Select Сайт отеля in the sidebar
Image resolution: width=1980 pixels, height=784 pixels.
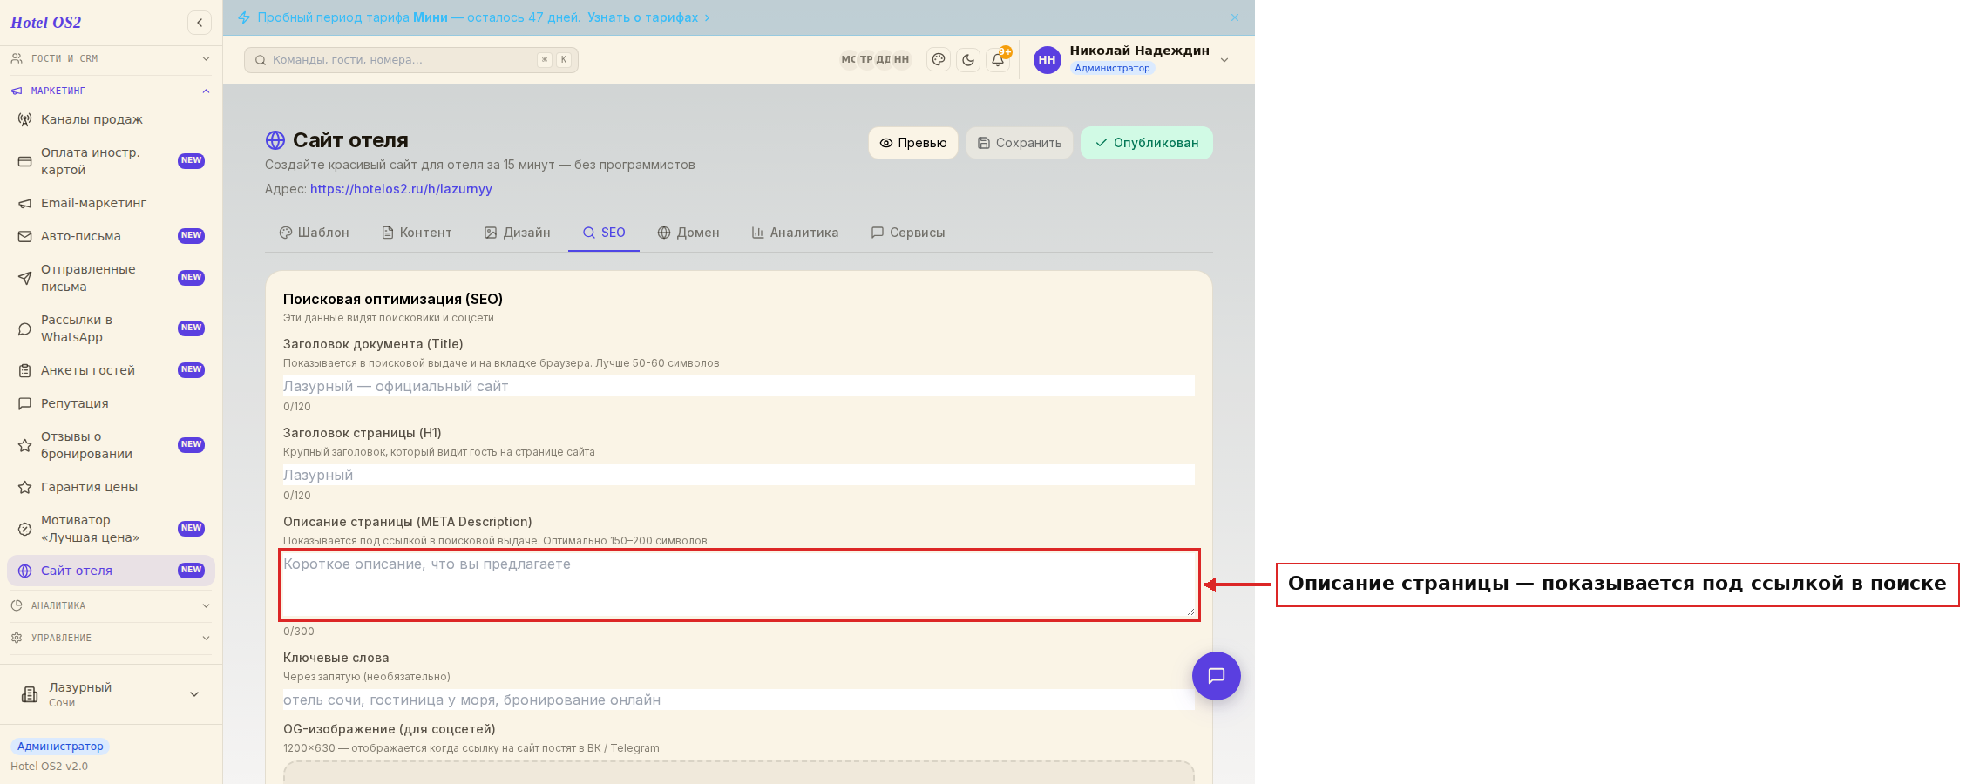[x=111, y=571]
